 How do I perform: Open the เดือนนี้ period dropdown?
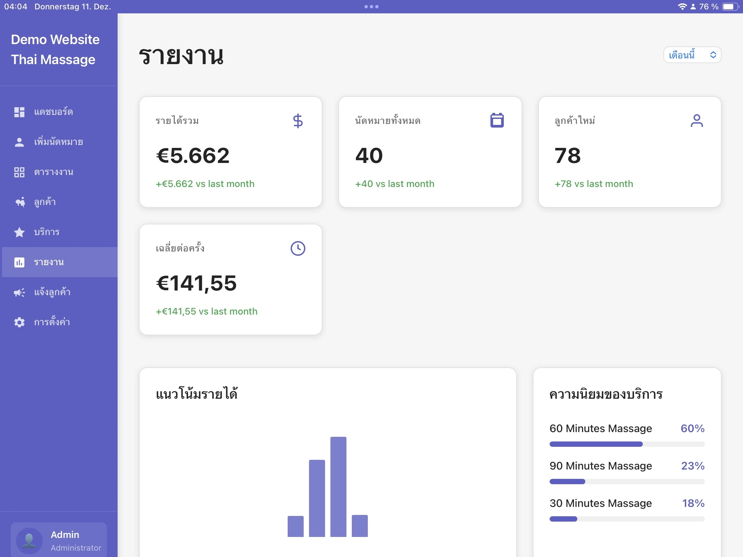(685, 55)
